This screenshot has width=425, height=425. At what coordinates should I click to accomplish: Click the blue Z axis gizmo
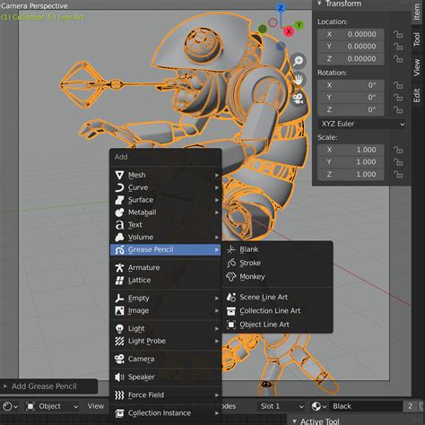(x=281, y=8)
